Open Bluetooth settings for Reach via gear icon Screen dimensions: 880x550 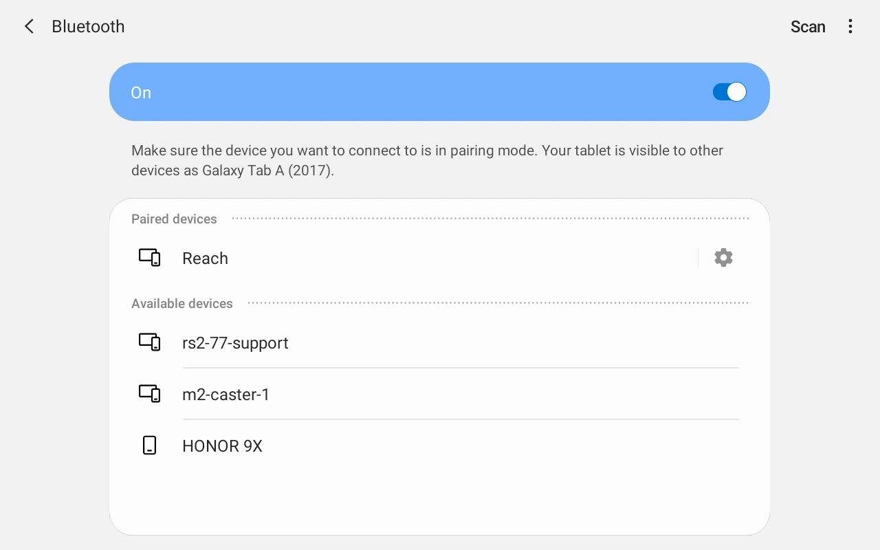coord(723,257)
